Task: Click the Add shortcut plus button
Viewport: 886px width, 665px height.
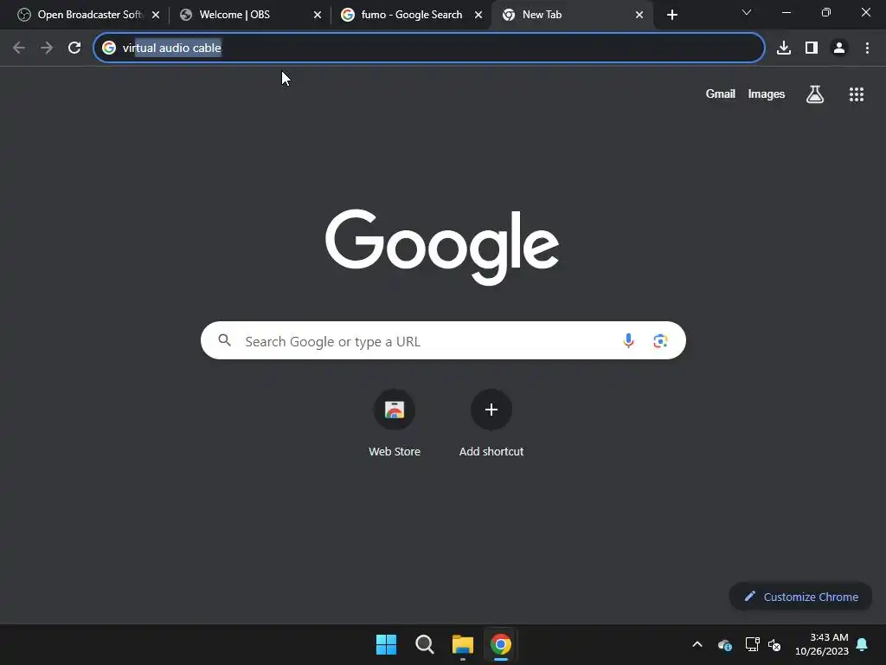Action: 491,410
